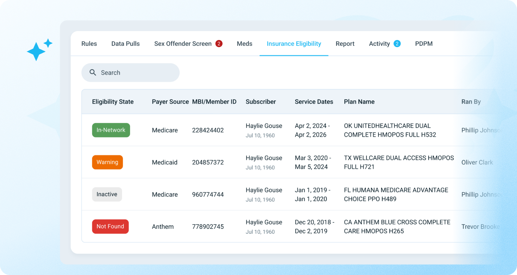517x275 pixels.
Task: Select the Insurance Eligibility tab
Action: [x=294, y=44]
